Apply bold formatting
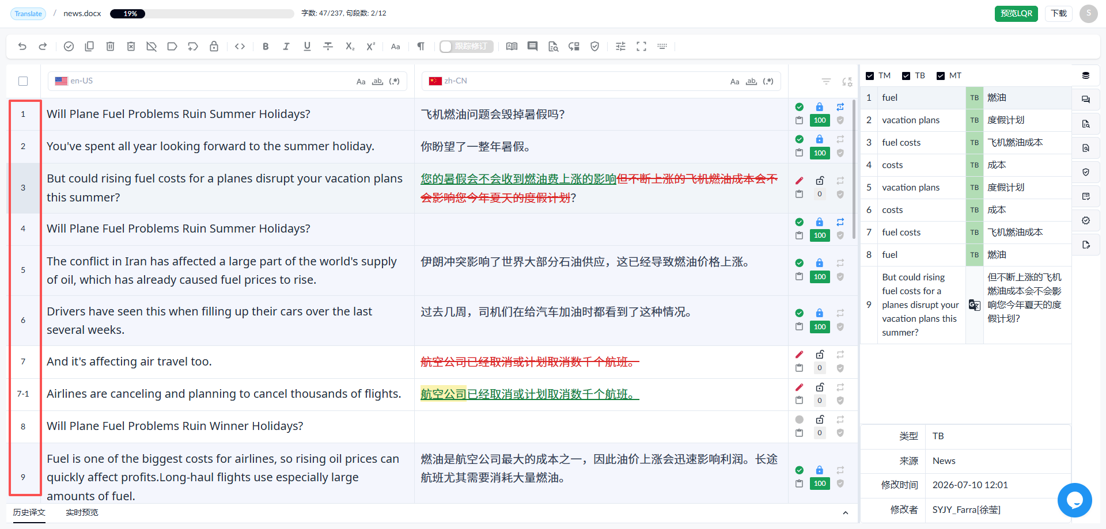1106x529 pixels. tap(266, 47)
